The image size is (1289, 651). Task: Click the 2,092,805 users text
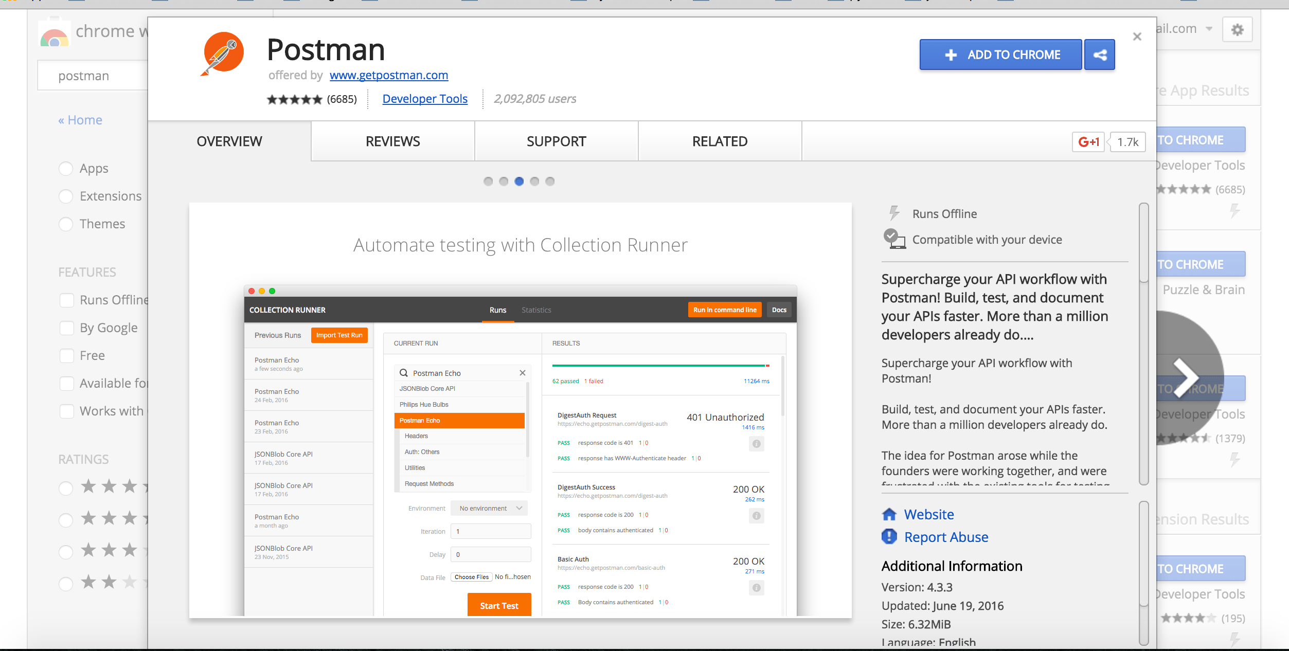point(535,99)
